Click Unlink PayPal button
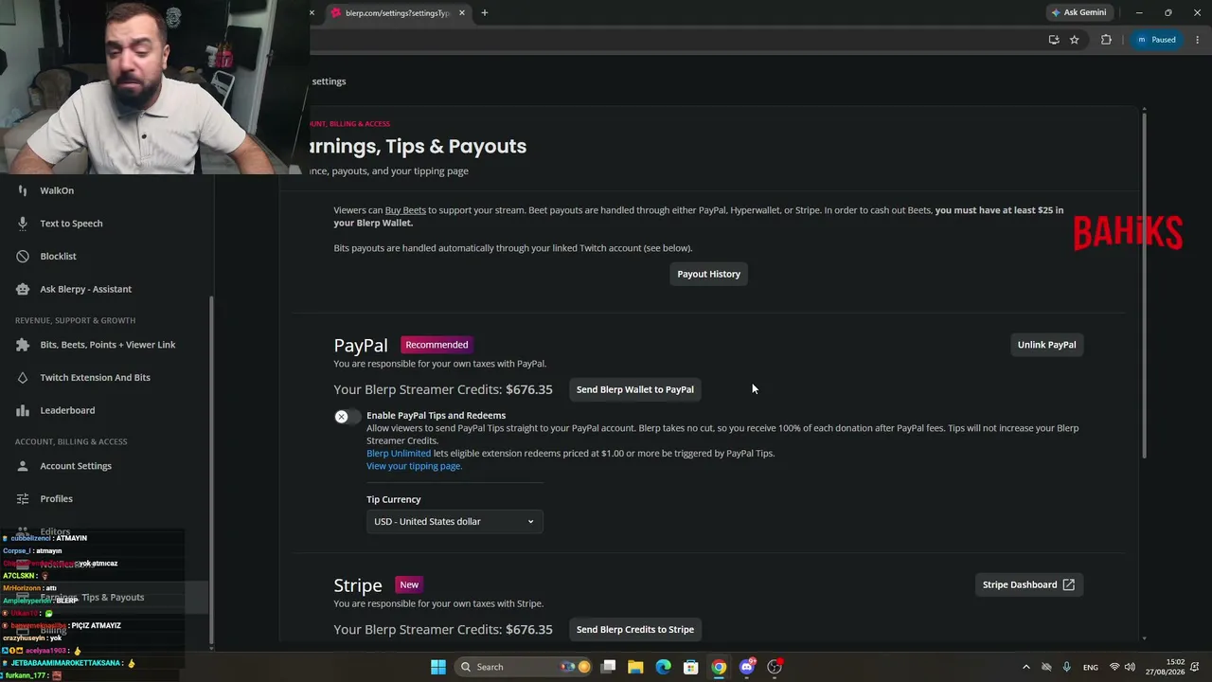The width and height of the screenshot is (1212, 682). (1046, 345)
